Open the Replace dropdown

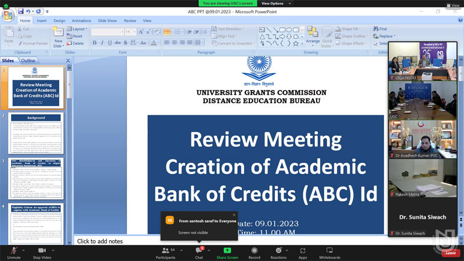point(384,36)
